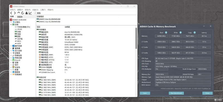
Task: Open the user/person toolbar icon
Action: pos(26,13)
